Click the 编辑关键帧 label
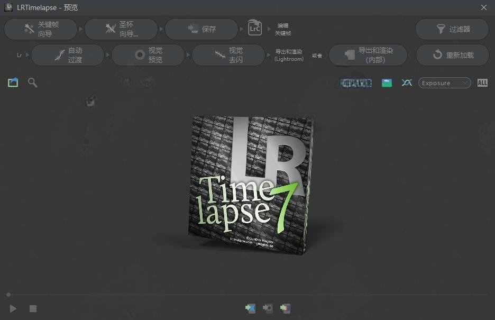 [283, 29]
